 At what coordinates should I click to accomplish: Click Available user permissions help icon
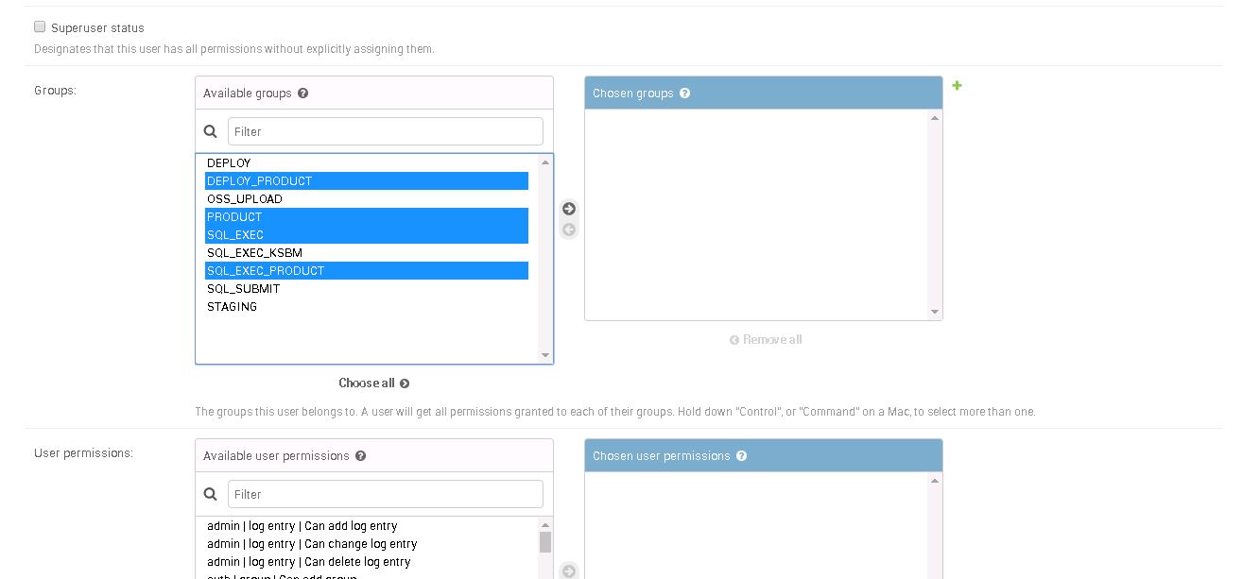pos(360,456)
